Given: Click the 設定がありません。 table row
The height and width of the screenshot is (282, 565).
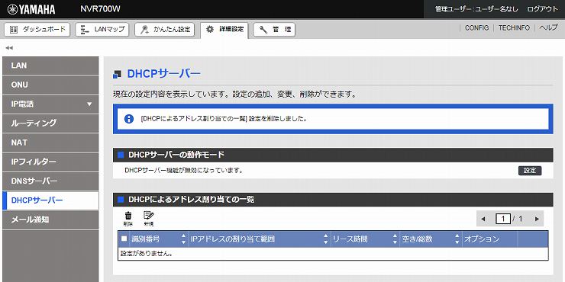Looking at the screenshot, I should pyautogui.click(x=333, y=254).
